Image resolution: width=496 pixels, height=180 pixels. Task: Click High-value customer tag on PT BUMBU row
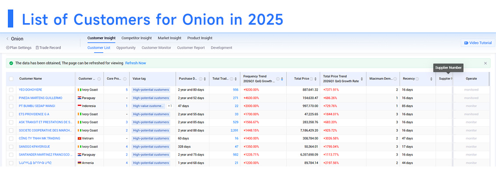(x=148, y=106)
